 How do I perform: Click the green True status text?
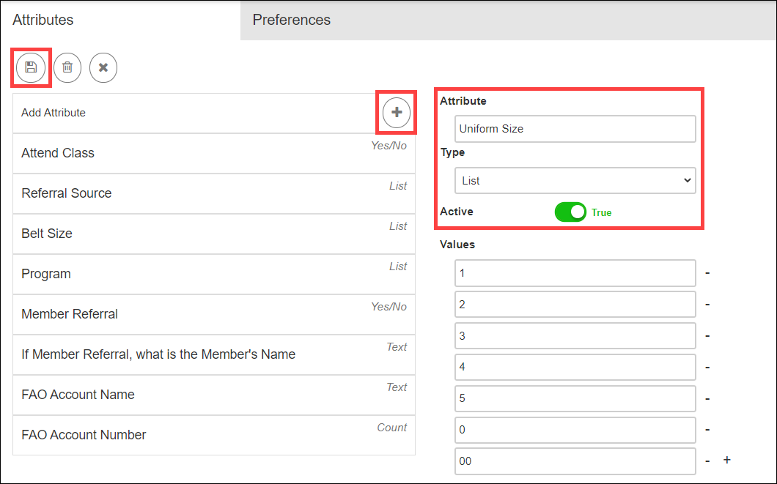601,212
